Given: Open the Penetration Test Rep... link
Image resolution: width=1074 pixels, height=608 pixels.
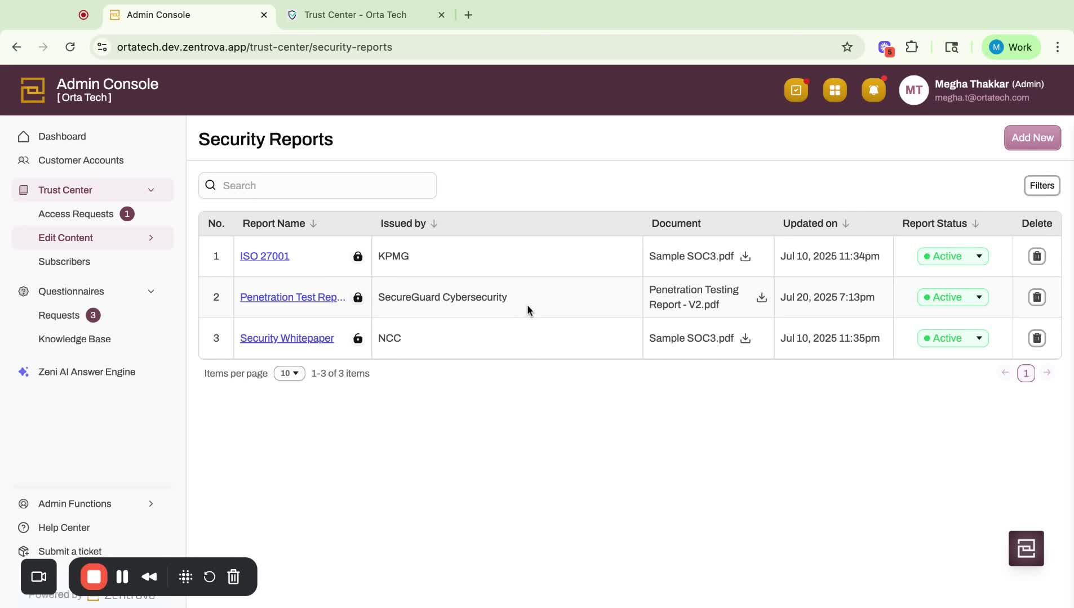Looking at the screenshot, I should [292, 297].
